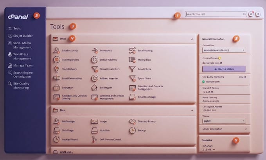Open the Global Email Filters icon
The image size is (266, 160).
pos(95,69)
